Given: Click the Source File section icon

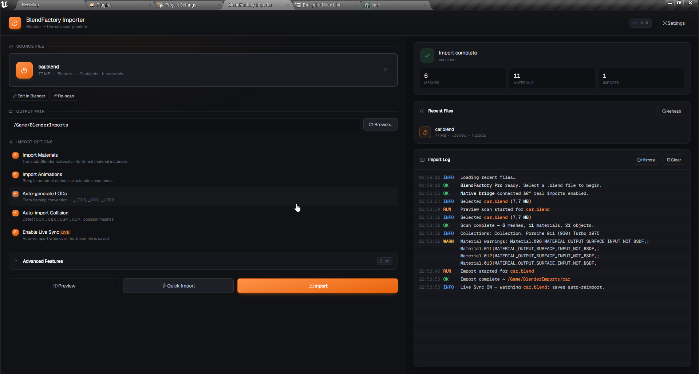Looking at the screenshot, I should (11, 47).
